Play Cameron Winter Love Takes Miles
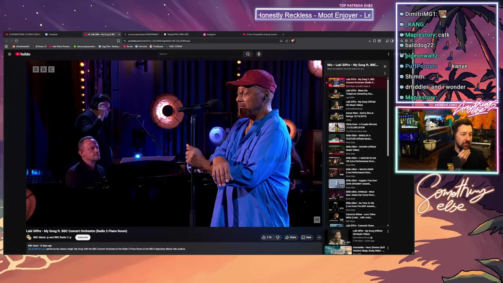 356,218
